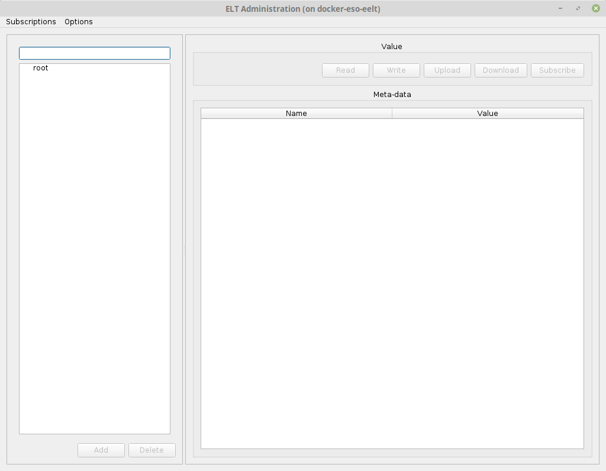The image size is (606, 471).
Task: Minimize the ELT Administration window
Action: tap(560, 8)
